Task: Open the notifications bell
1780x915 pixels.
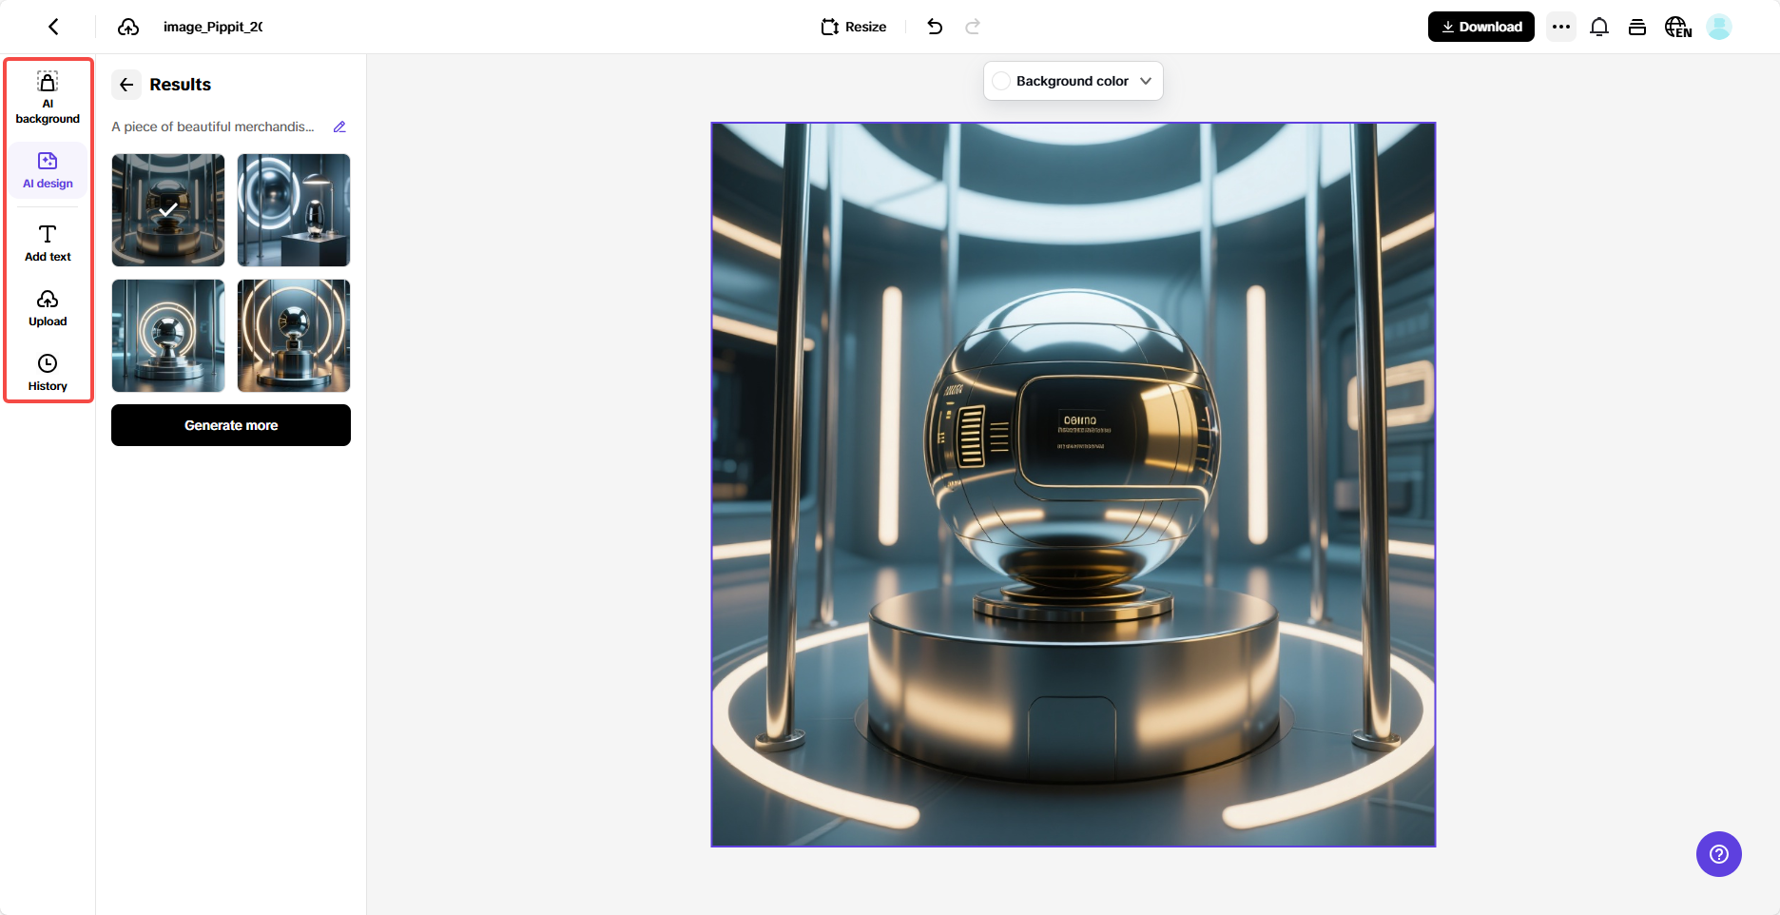Action: point(1598,27)
